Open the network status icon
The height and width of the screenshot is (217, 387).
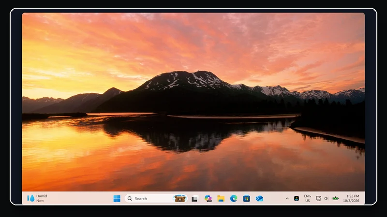319,199
